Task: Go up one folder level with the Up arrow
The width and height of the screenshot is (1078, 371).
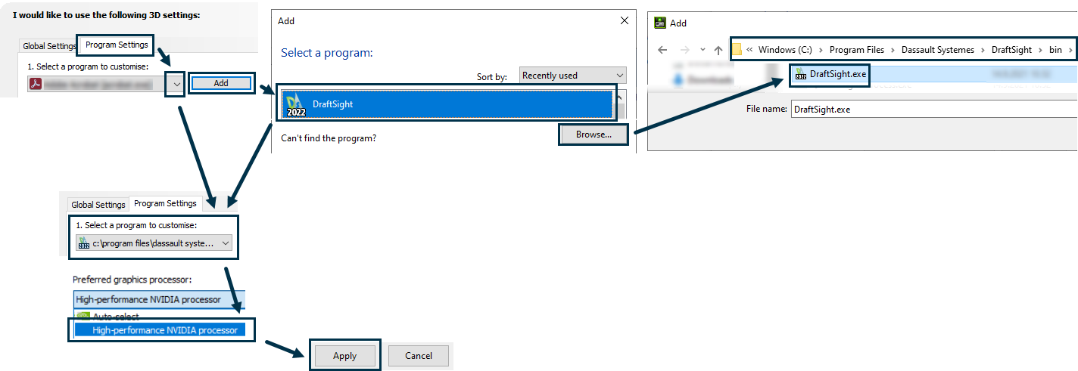Action: tap(718, 50)
